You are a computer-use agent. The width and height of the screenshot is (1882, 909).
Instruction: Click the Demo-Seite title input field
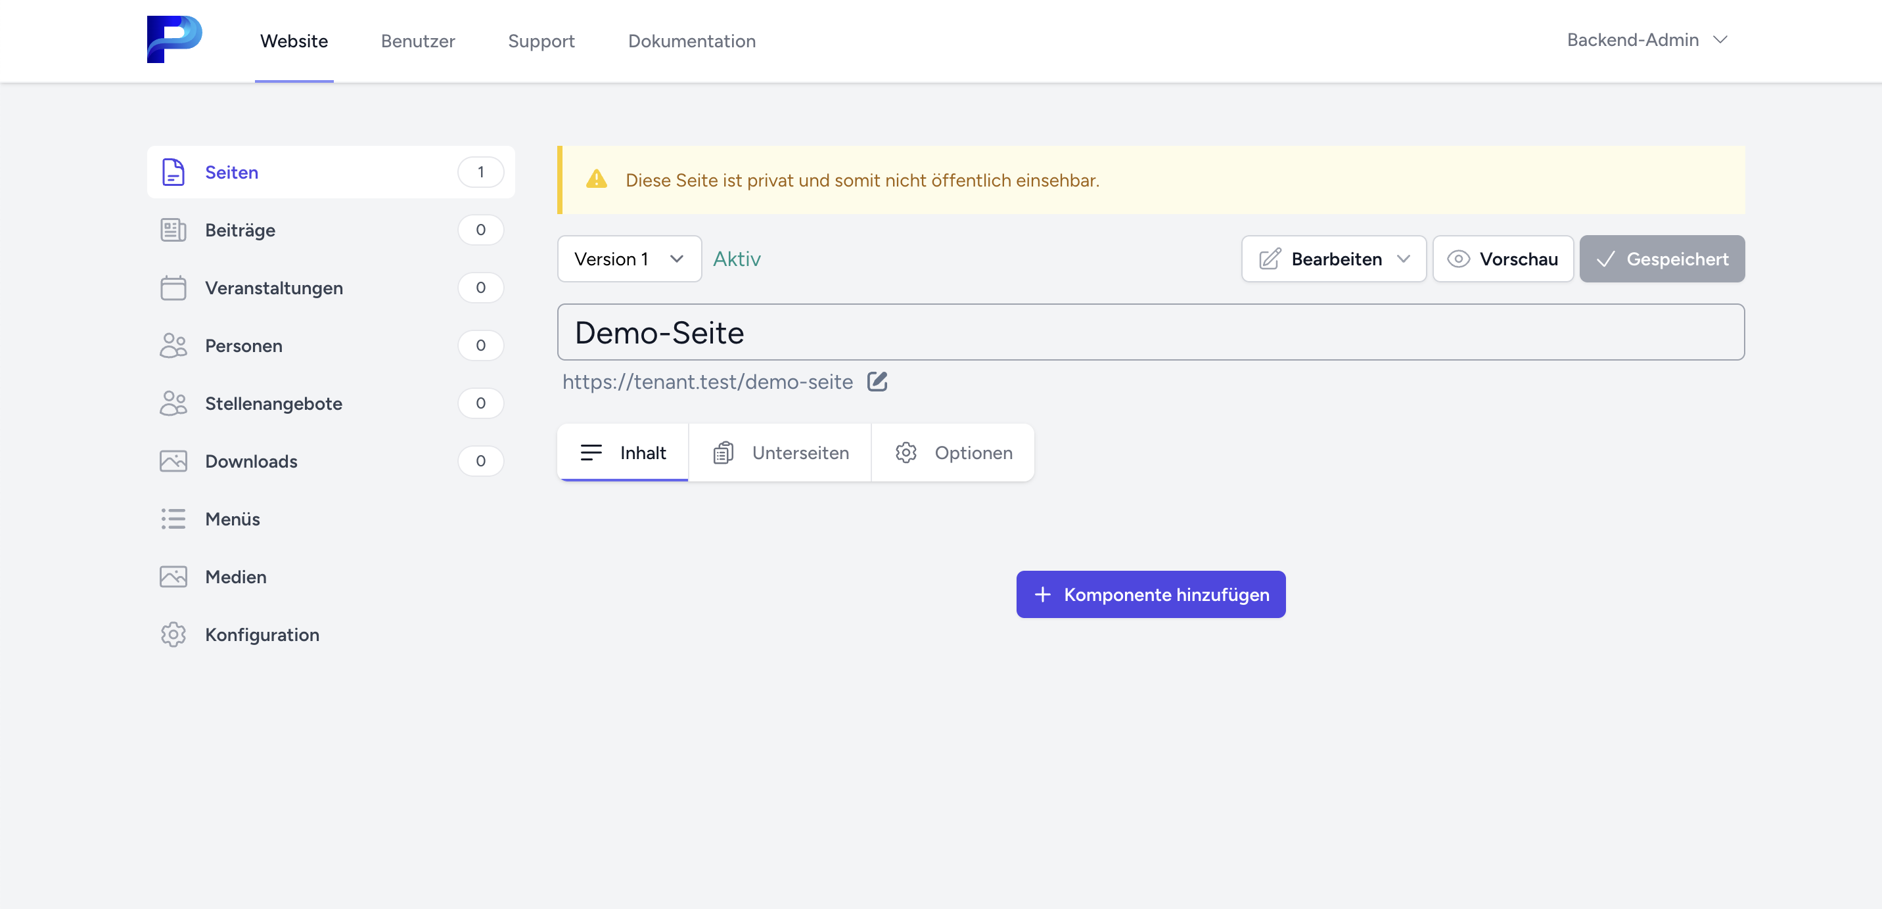point(1151,332)
